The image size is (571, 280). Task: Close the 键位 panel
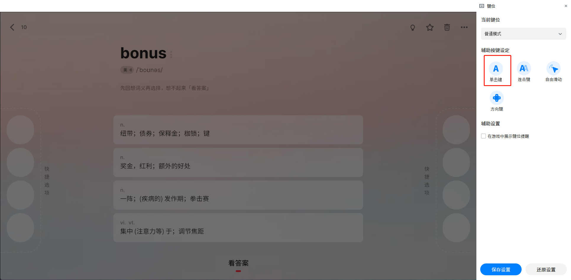pyautogui.click(x=566, y=6)
